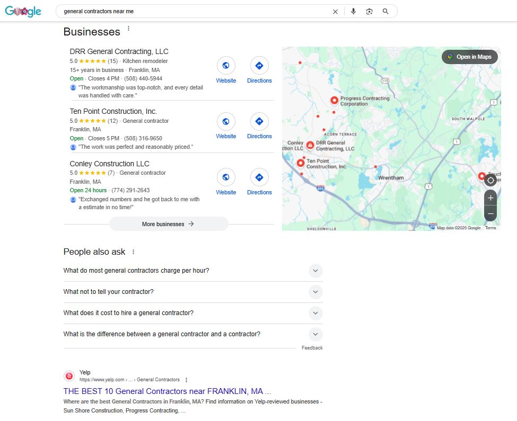Get directions to Conley Construction LLC
This screenshot has width=517, height=421.
tap(259, 177)
